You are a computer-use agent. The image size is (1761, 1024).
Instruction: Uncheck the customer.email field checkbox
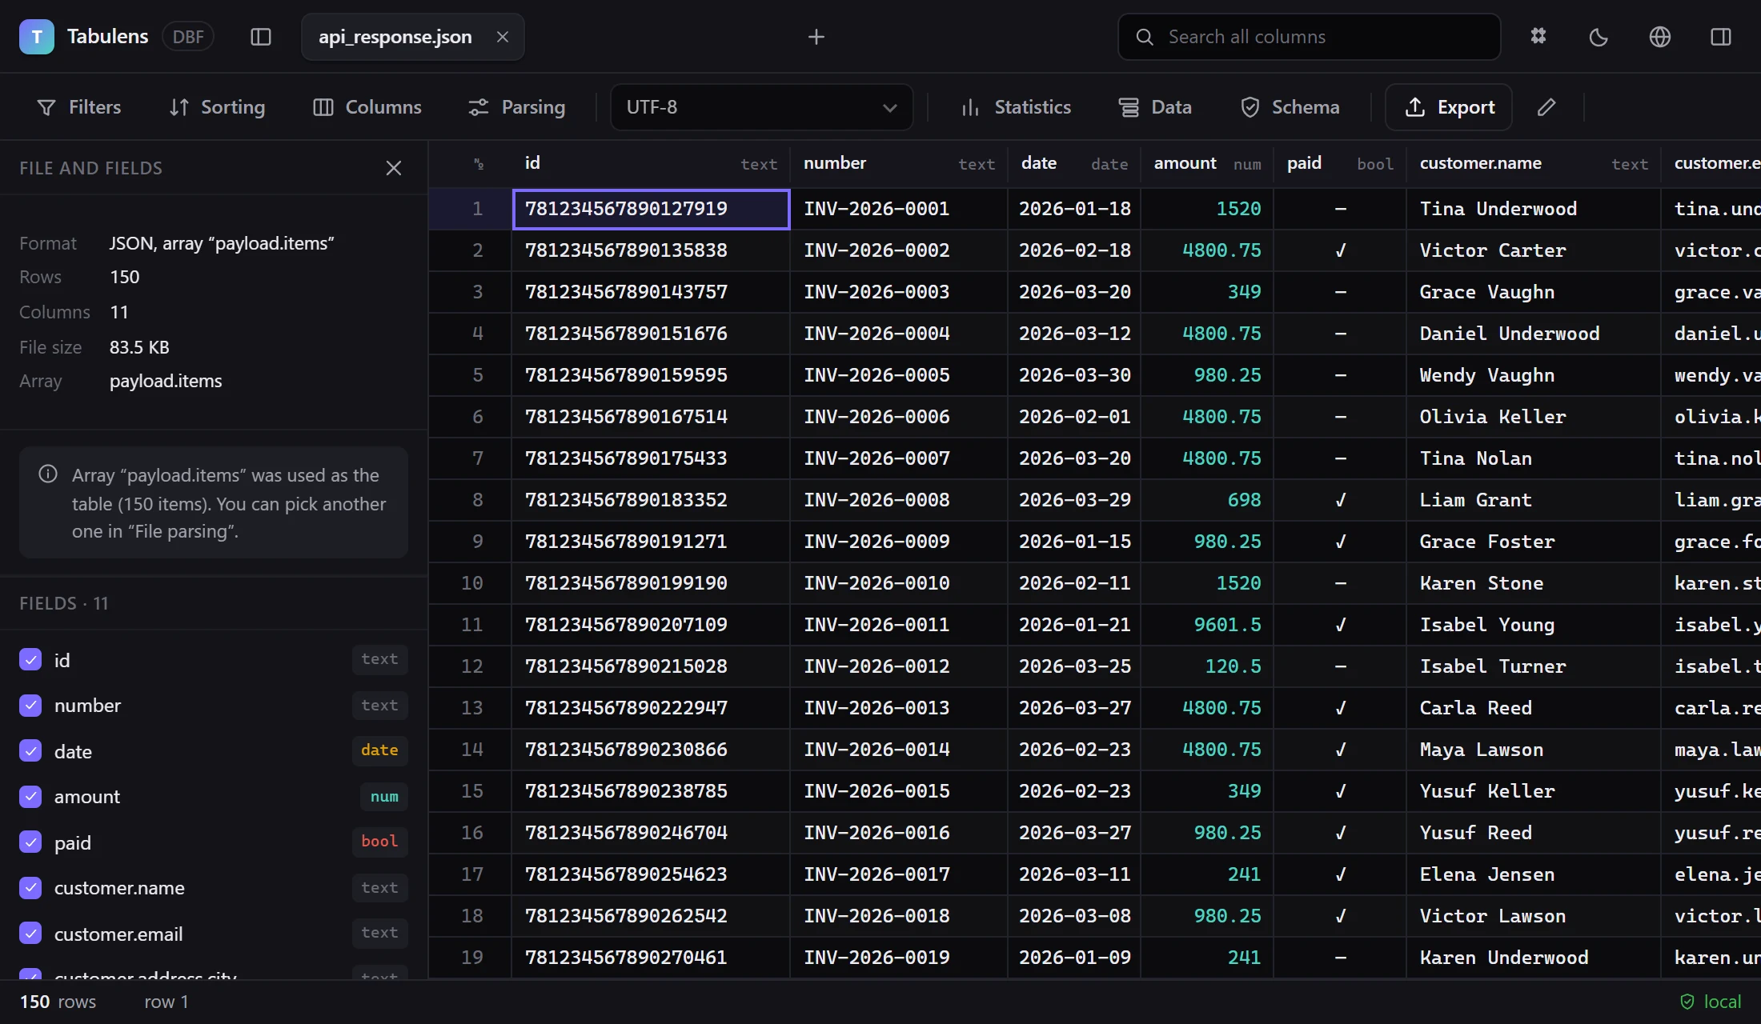pos(30,934)
